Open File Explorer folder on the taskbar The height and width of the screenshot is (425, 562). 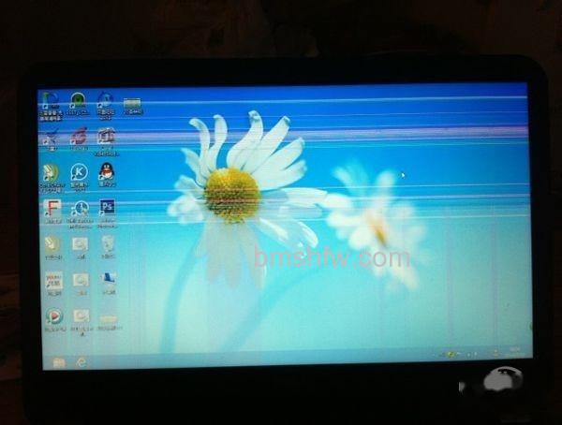click(x=59, y=363)
